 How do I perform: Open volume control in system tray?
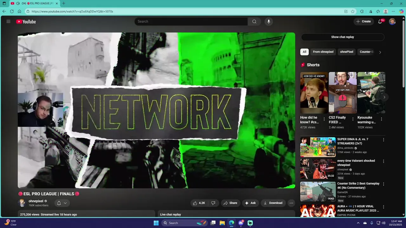pos(383,223)
